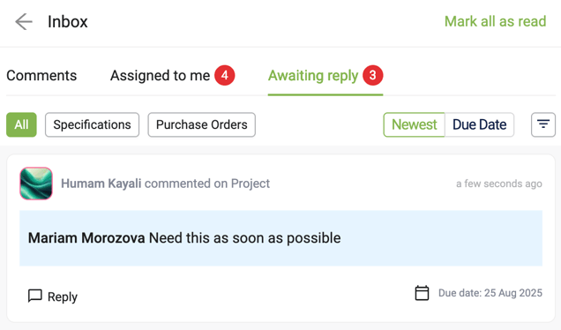The image size is (561, 330).
Task: Click the Reply speech bubble icon
Action: [x=35, y=296]
